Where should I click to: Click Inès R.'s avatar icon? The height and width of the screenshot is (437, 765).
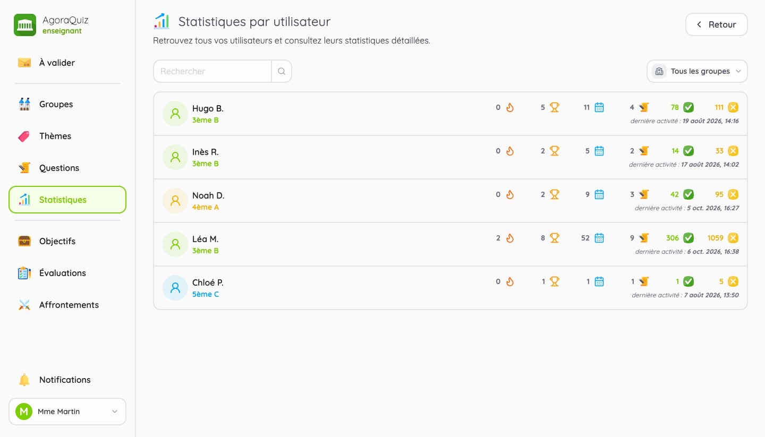coord(175,157)
